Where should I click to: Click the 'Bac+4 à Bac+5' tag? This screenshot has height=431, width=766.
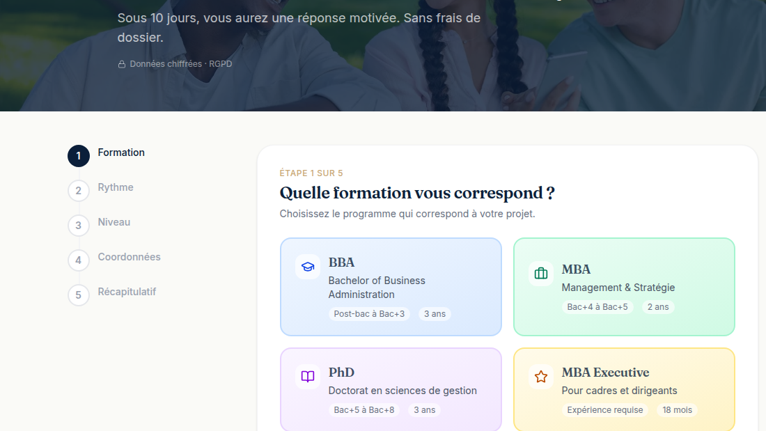point(597,307)
